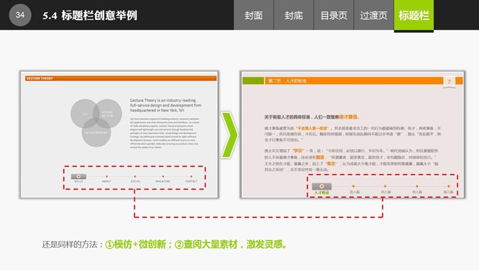Click the green block in 第二节 header
The width and height of the screenshot is (479, 270).
253,81
